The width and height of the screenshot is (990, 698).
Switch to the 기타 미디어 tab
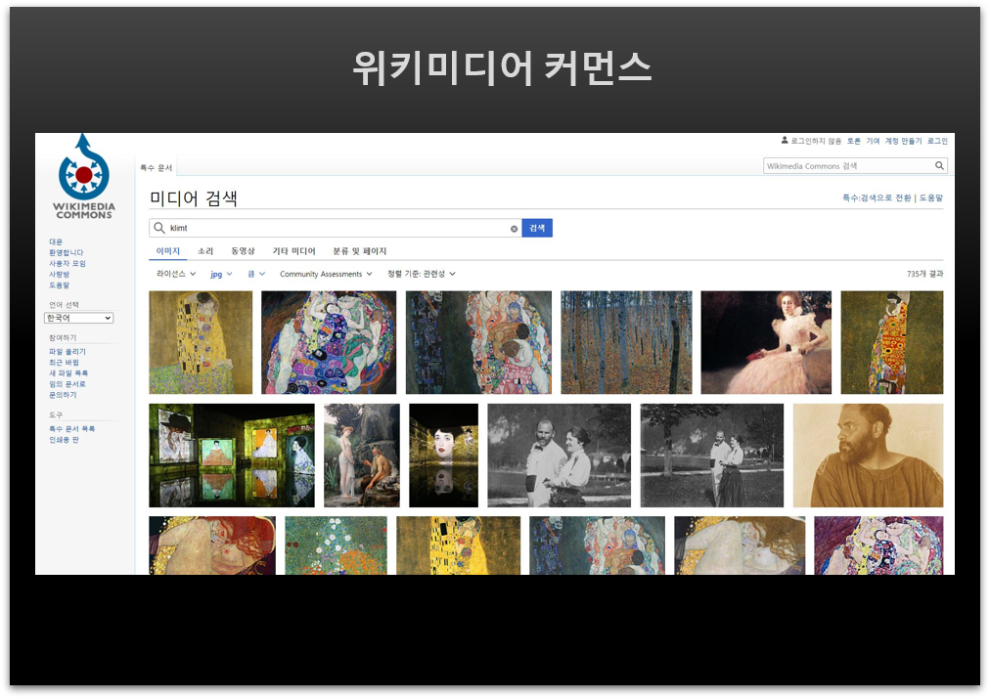pos(293,251)
